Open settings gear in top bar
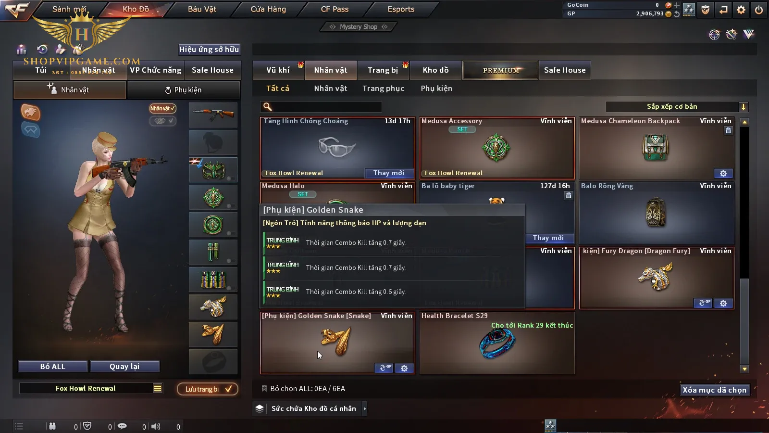The width and height of the screenshot is (769, 433). click(x=741, y=10)
